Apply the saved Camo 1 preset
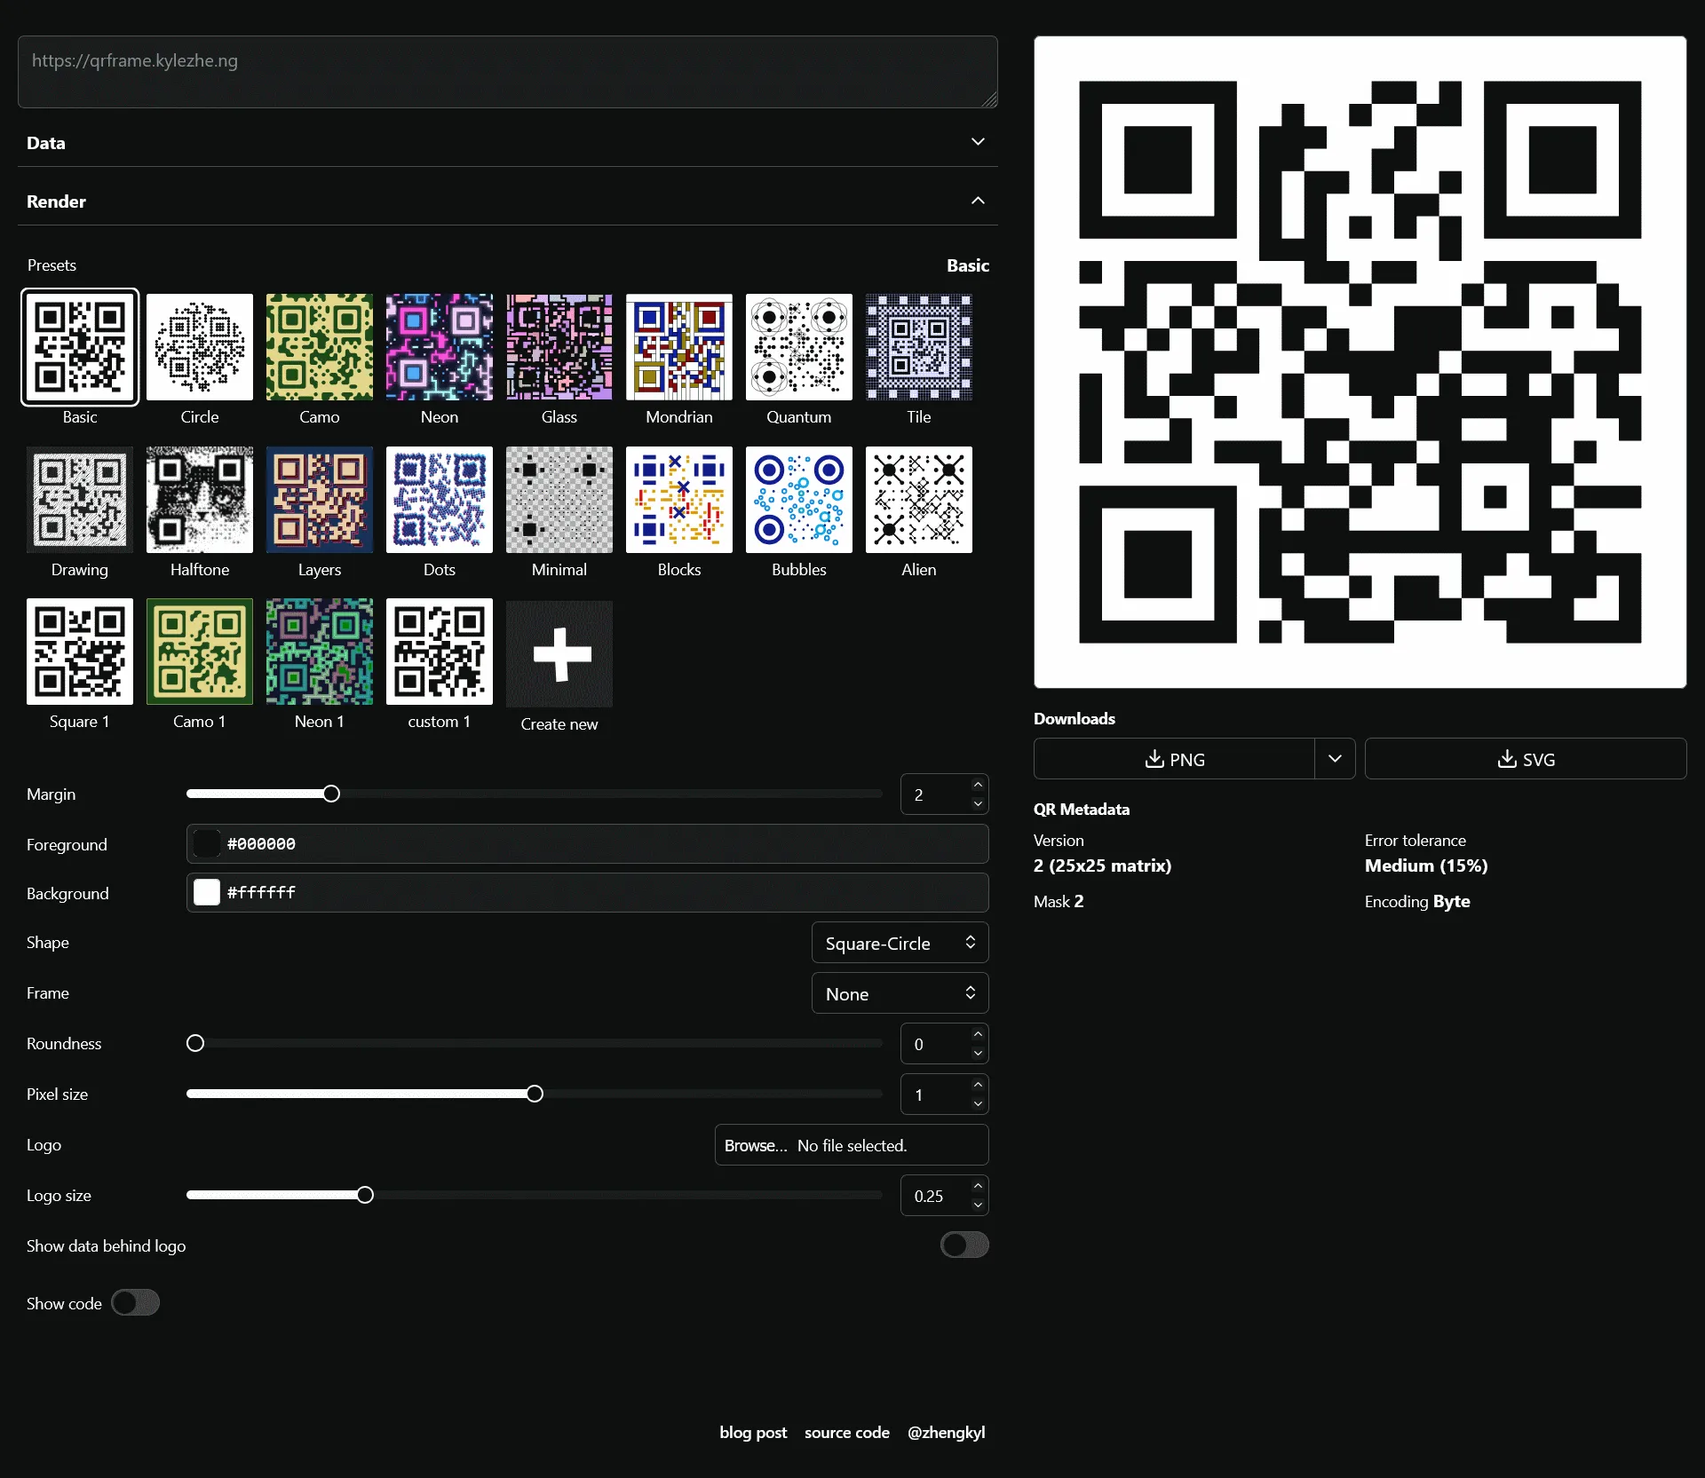This screenshot has width=1705, height=1478. click(199, 651)
